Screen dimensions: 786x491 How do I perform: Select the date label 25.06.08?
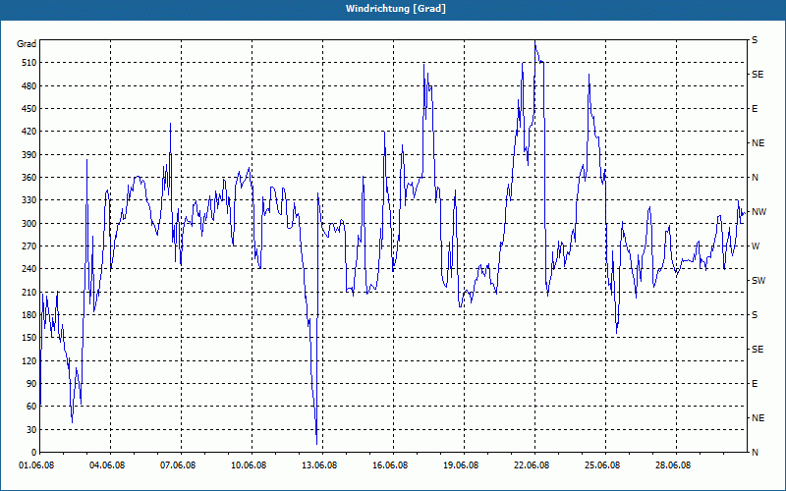[x=602, y=465]
